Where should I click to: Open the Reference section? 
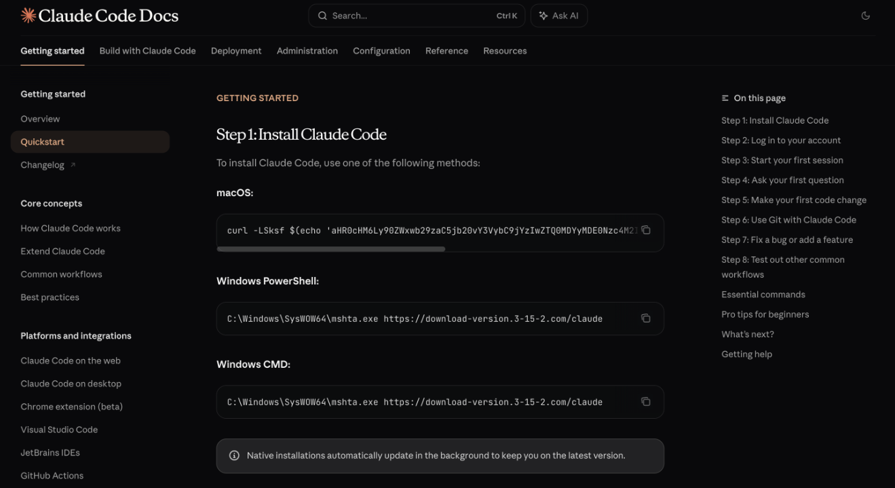pos(446,50)
